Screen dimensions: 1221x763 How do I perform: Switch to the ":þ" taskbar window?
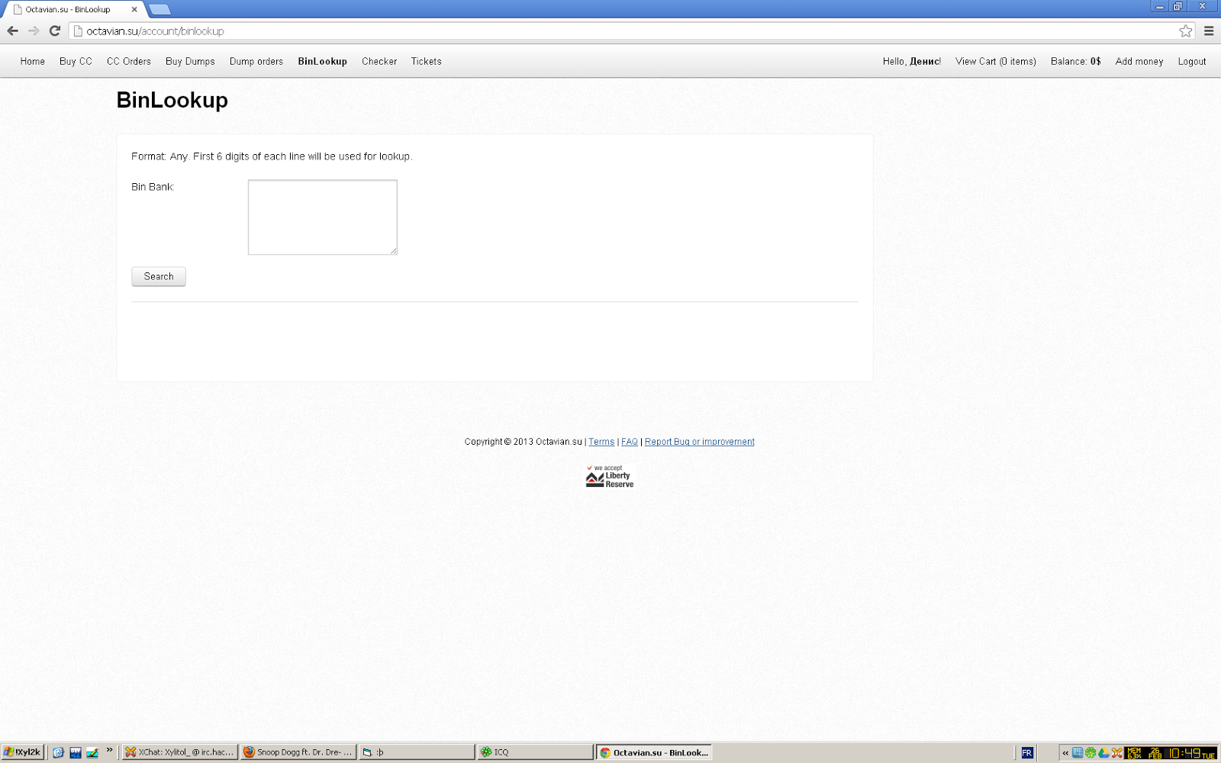(417, 752)
